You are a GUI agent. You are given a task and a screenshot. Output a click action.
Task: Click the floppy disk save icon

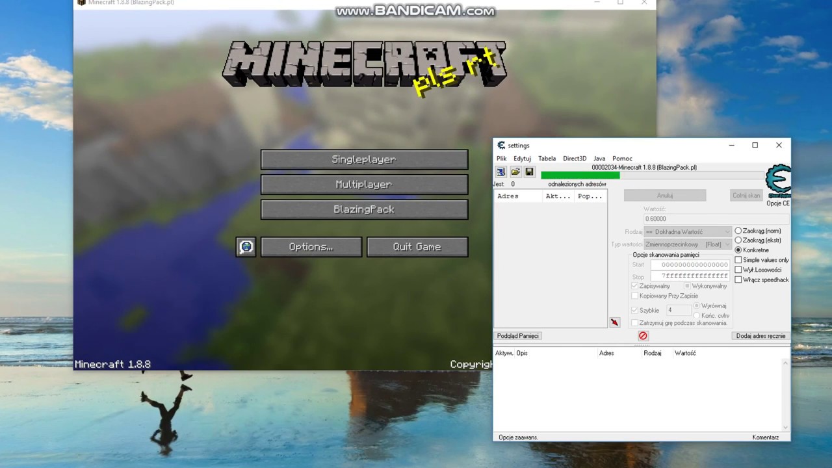click(529, 172)
